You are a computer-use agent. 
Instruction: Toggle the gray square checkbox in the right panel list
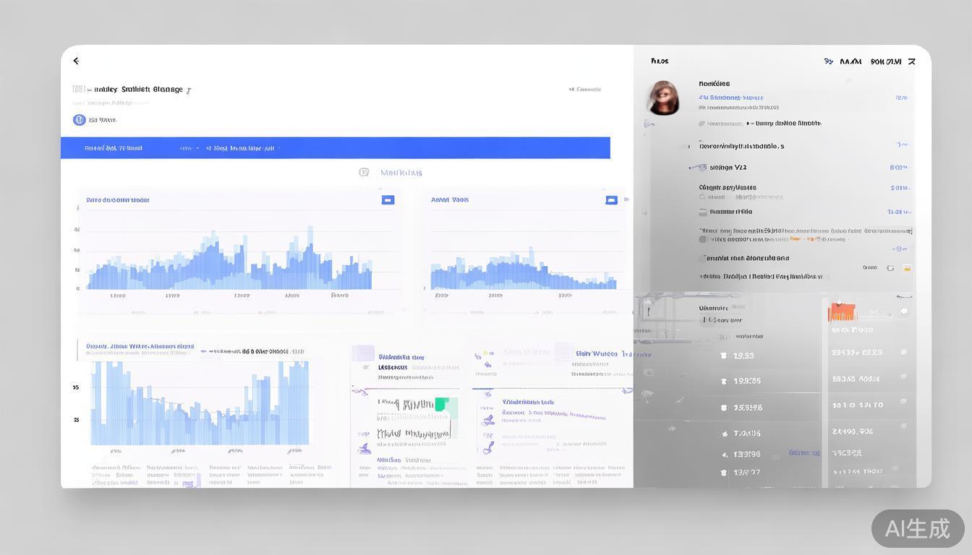click(702, 239)
